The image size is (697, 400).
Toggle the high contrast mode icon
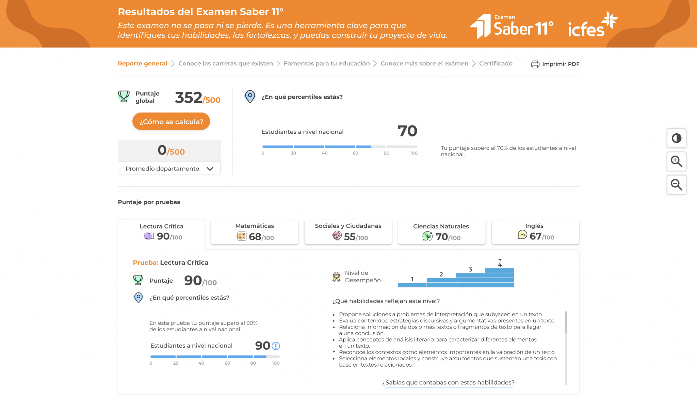click(676, 138)
